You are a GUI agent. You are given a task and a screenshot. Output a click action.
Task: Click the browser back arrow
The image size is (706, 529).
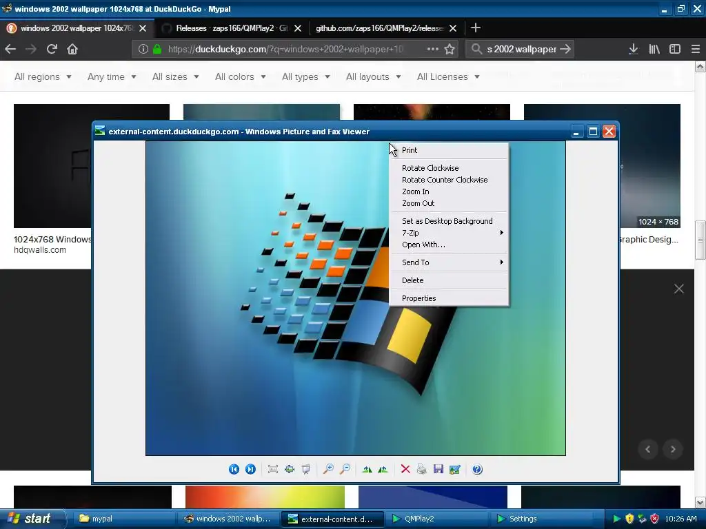[x=10, y=49]
